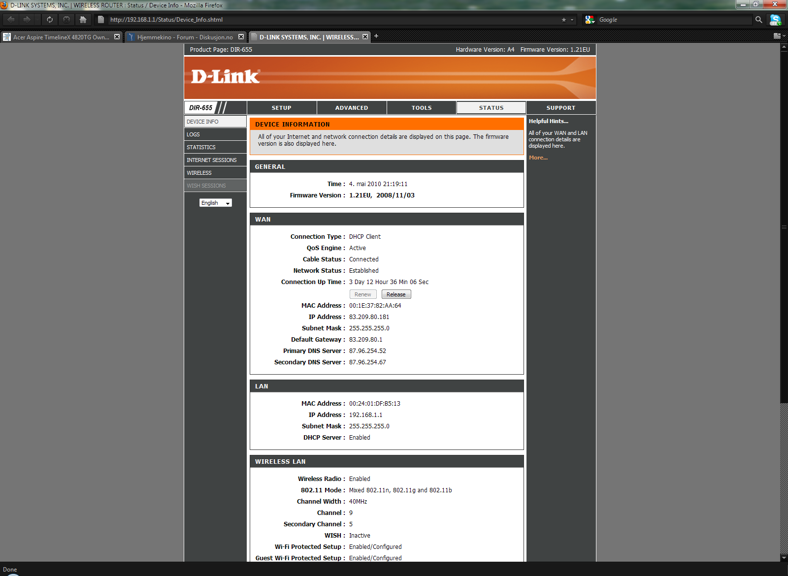Click the search magnifier icon
The image size is (788, 576).
[x=758, y=20]
